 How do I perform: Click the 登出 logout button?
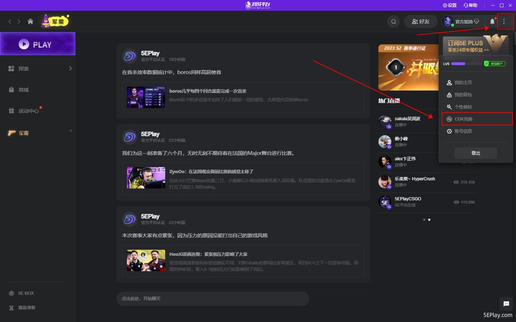(476, 153)
